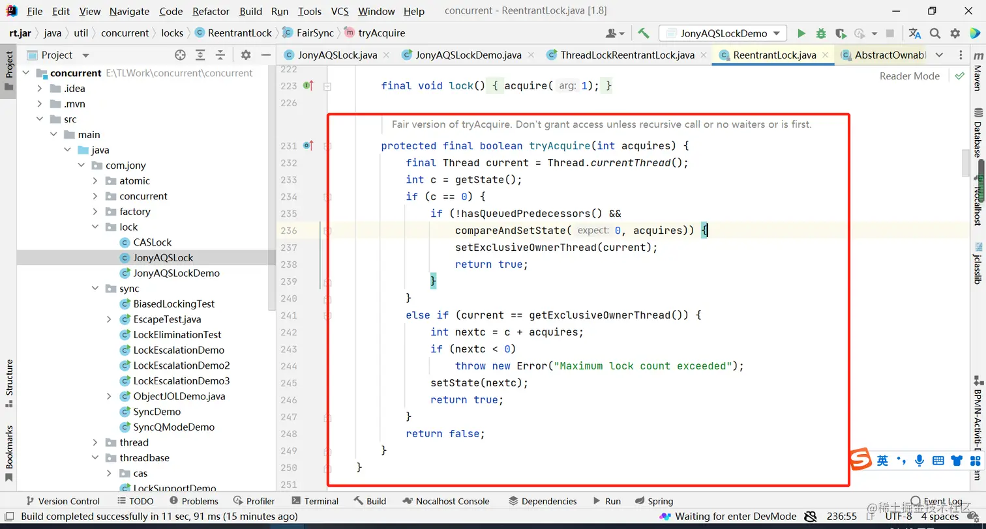Close the ReentrantLock.java tab
Screen dimensions: 986x529
(825, 55)
